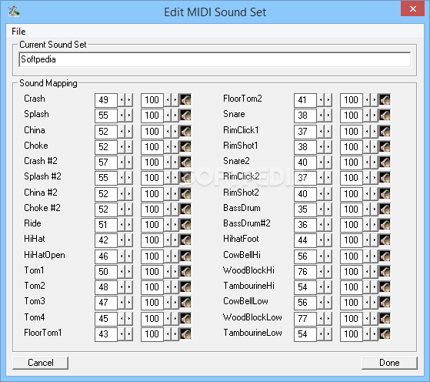
Task: Preview WoodBlockHi speaker icon
Action: (385, 272)
